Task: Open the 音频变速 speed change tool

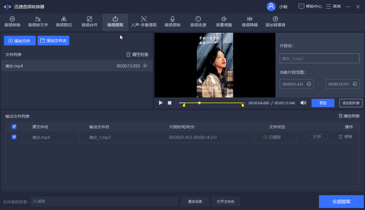Action: 198,22
